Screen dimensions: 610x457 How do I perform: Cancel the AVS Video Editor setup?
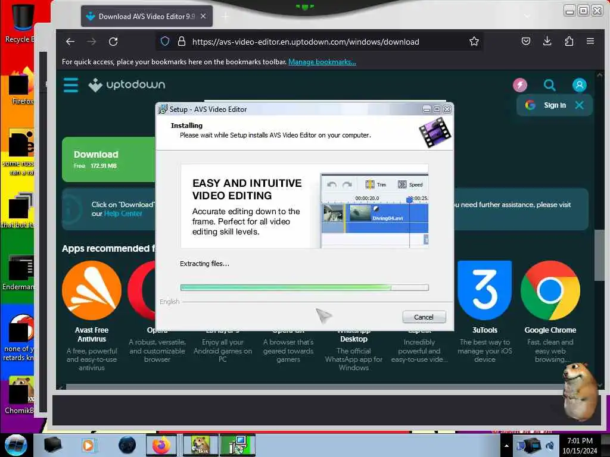coord(424,317)
